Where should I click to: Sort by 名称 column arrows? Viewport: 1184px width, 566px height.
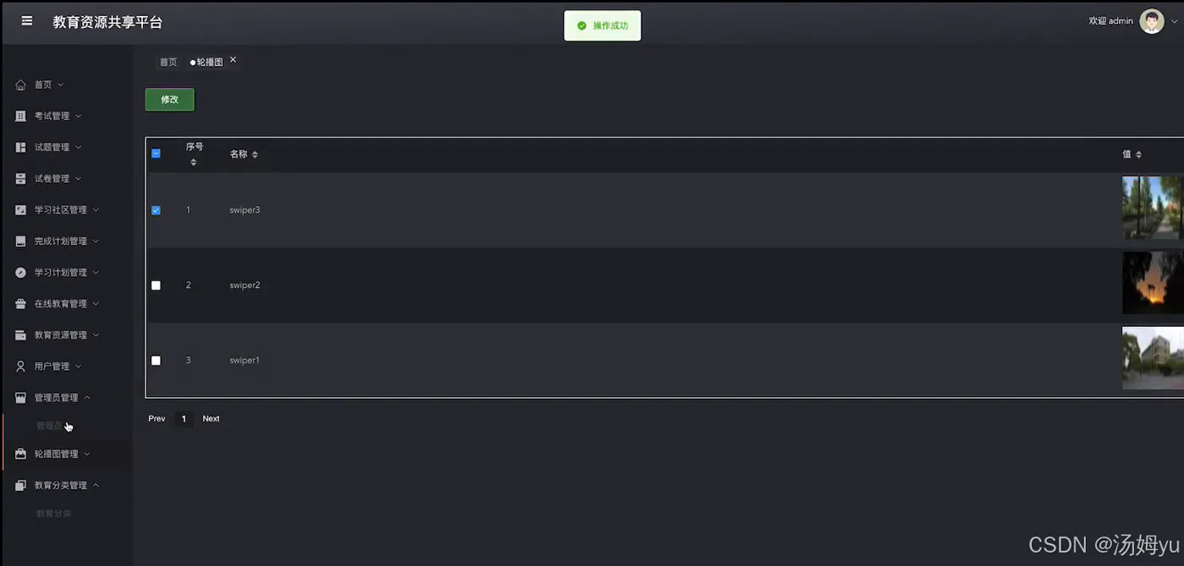click(x=255, y=155)
